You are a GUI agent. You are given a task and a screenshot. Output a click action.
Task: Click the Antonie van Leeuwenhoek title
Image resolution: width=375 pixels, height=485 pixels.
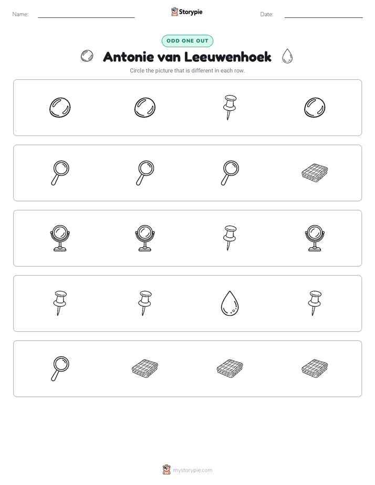click(x=187, y=57)
